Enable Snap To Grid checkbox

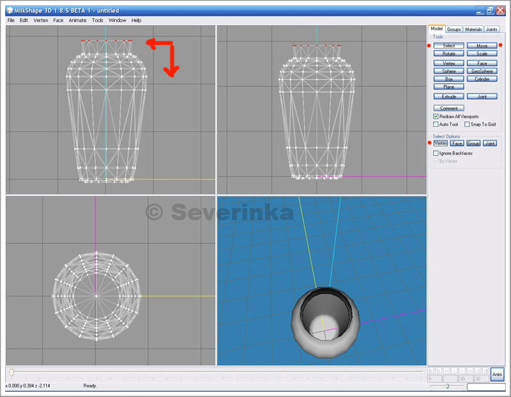(467, 124)
